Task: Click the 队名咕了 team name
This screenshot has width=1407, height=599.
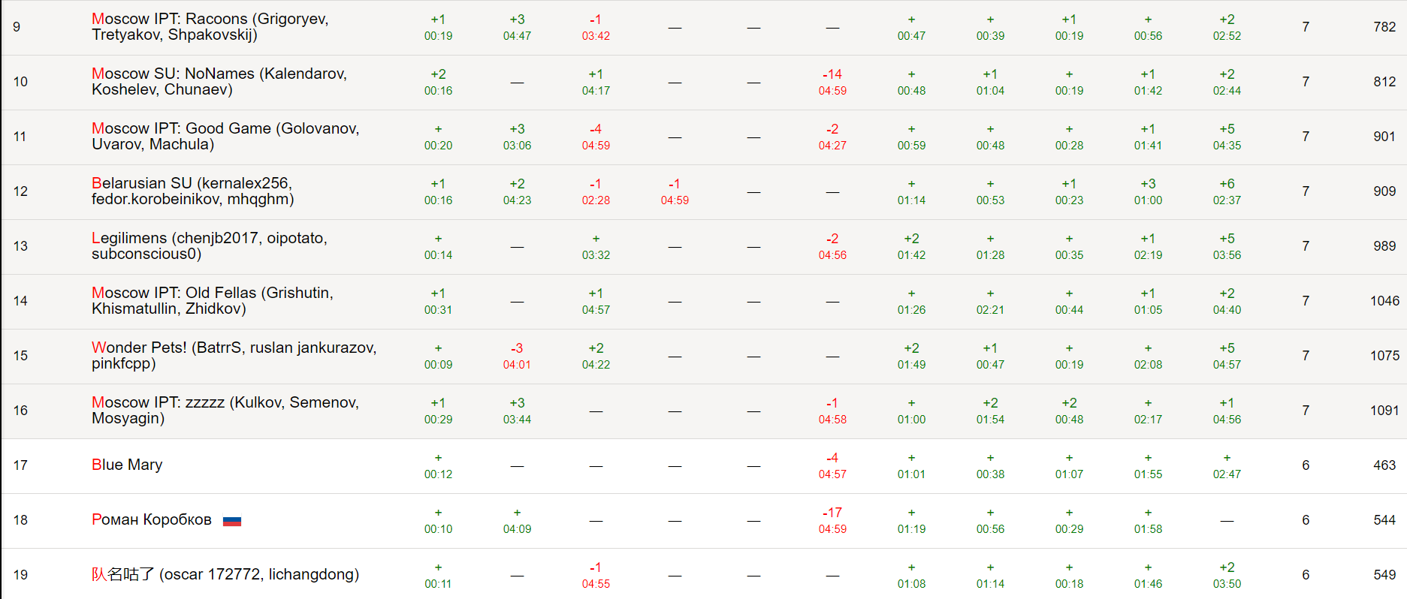Action: 225,575
